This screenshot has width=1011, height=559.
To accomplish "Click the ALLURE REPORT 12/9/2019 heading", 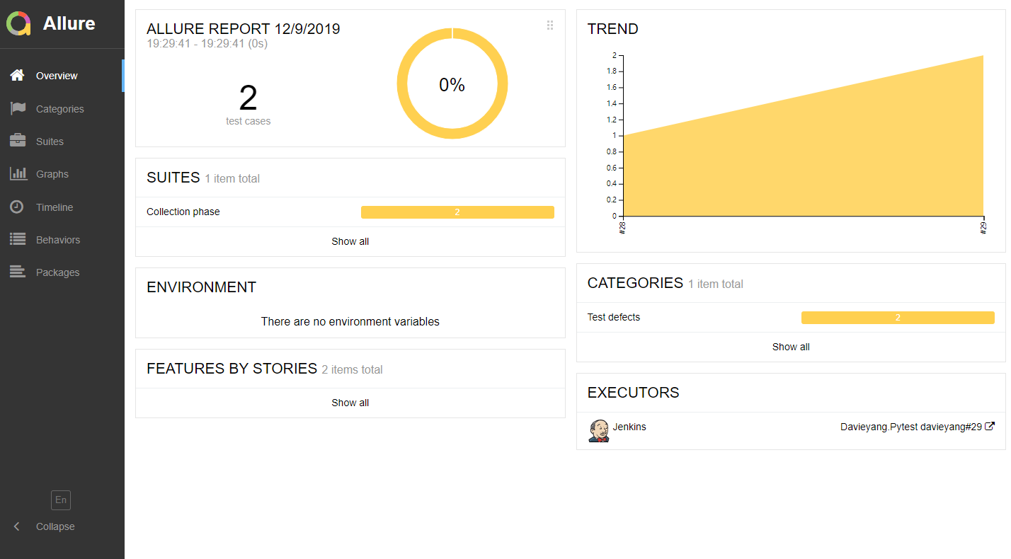I will 244,29.
